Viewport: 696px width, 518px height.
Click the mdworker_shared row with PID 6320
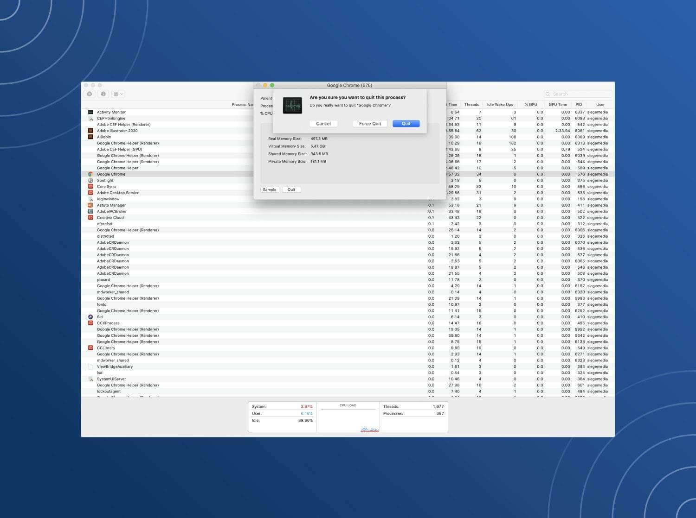348,292
